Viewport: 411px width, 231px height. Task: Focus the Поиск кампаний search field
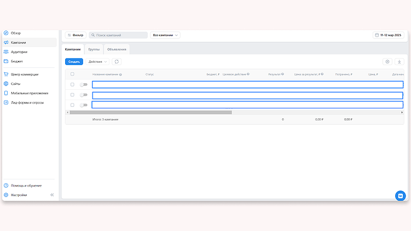(x=118, y=35)
